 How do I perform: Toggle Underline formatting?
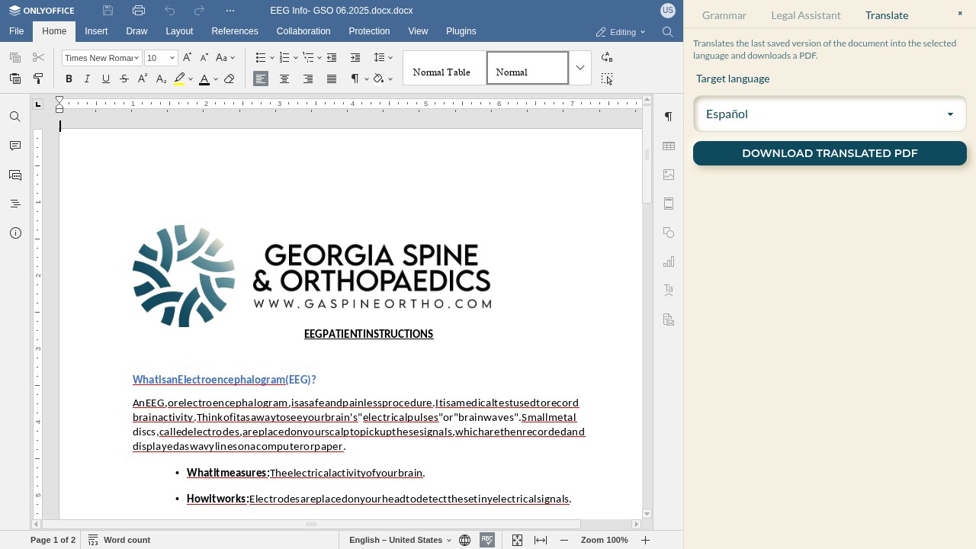click(106, 79)
